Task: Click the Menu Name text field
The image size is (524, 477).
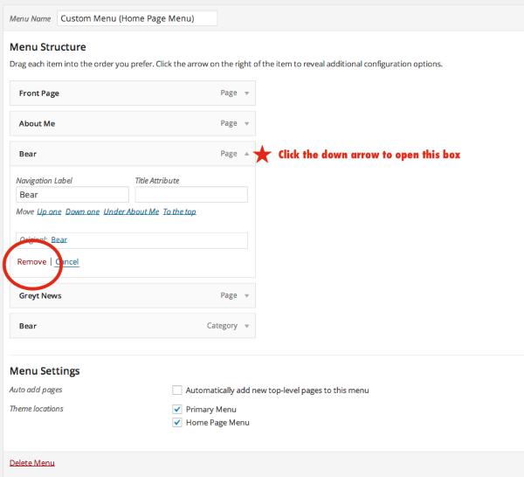Action: [136, 18]
